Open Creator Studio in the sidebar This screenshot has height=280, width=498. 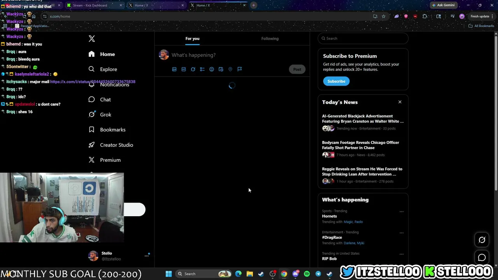tap(111, 145)
